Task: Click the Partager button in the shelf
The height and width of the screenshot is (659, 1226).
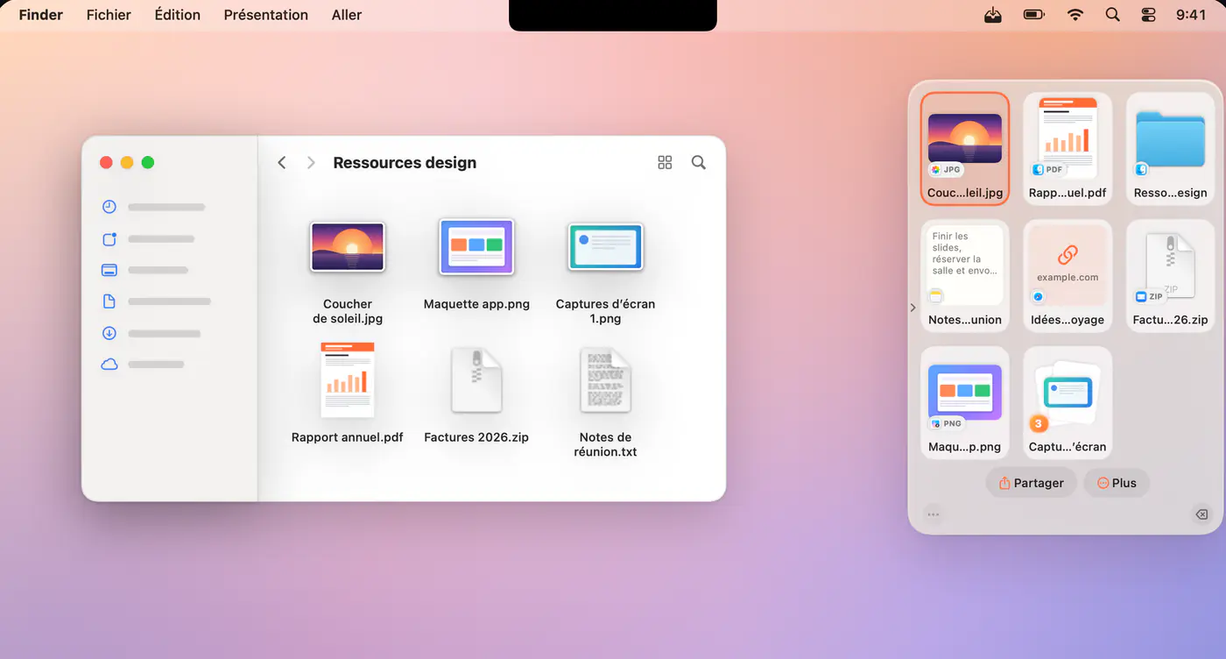Action: coord(1031,483)
